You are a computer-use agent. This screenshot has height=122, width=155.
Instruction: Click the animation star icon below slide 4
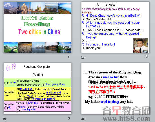pos(83,119)
